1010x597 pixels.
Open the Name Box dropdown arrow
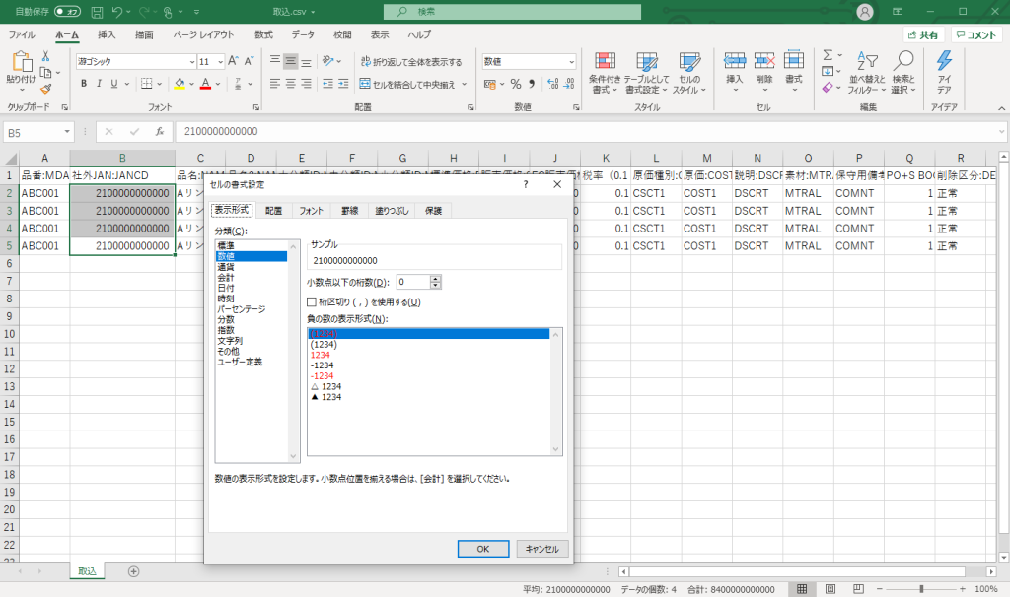pos(67,131)
